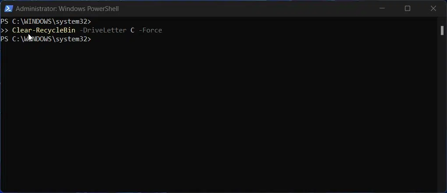Click system32 in the first prompt line
The height and width of the screenshot is (193, 447).
point(71,21)
